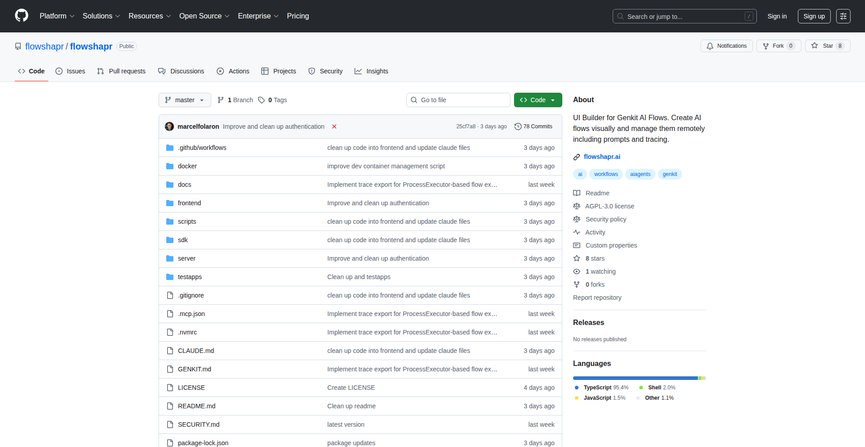Click the TypeScript segment of languages bar
This screenshot has height=447, width=865.
[635, 378]
